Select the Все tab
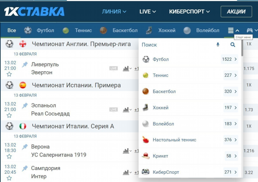 pos(12,30)
